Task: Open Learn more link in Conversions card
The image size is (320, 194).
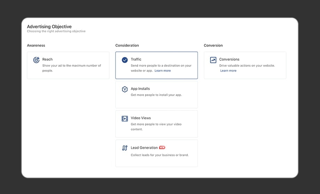Action: (x=228, y=71)
